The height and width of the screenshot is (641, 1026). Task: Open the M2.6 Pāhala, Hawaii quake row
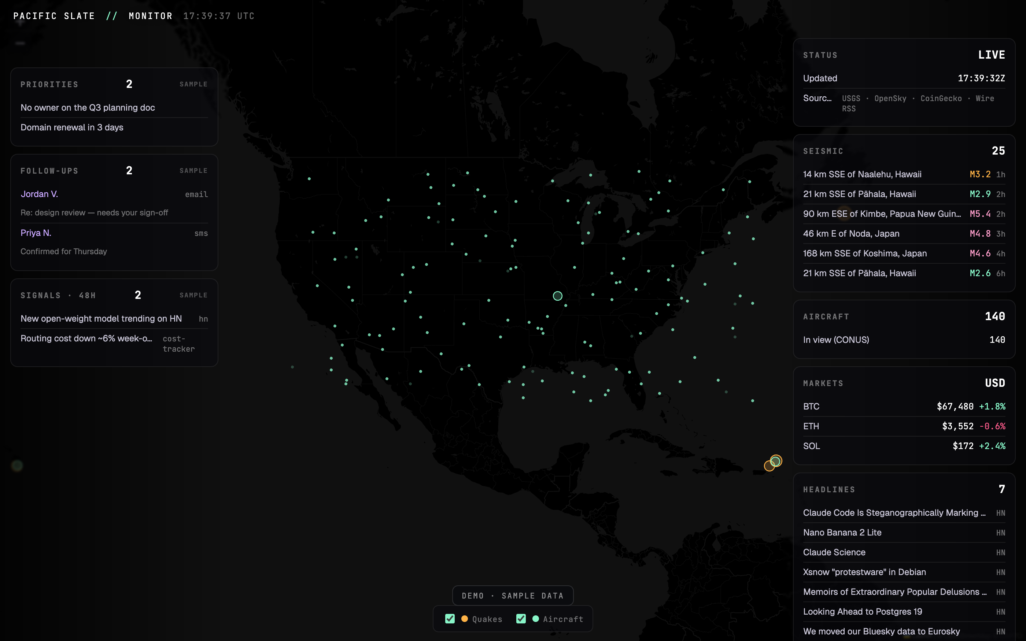click(x=904, y=274)
